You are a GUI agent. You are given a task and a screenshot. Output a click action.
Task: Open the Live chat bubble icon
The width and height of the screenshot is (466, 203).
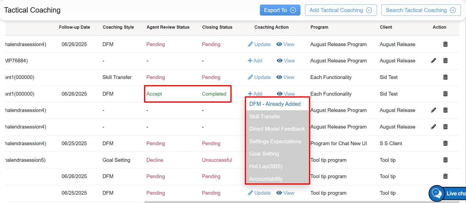pyautogui.click(x=437, y=193)
